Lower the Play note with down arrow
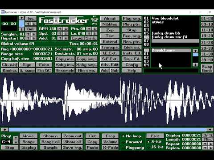This screenshot has height=160, width=214. coord(16,142)
